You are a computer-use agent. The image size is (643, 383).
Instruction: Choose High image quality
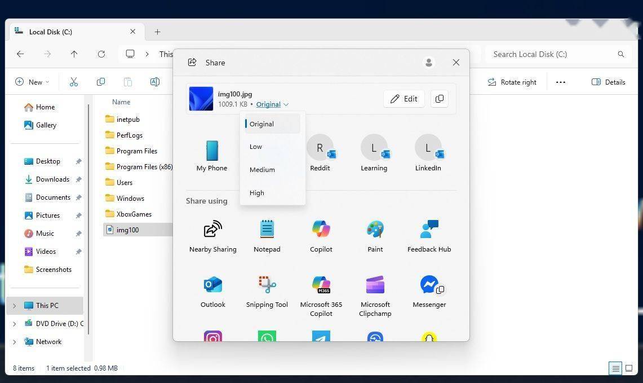272,193
